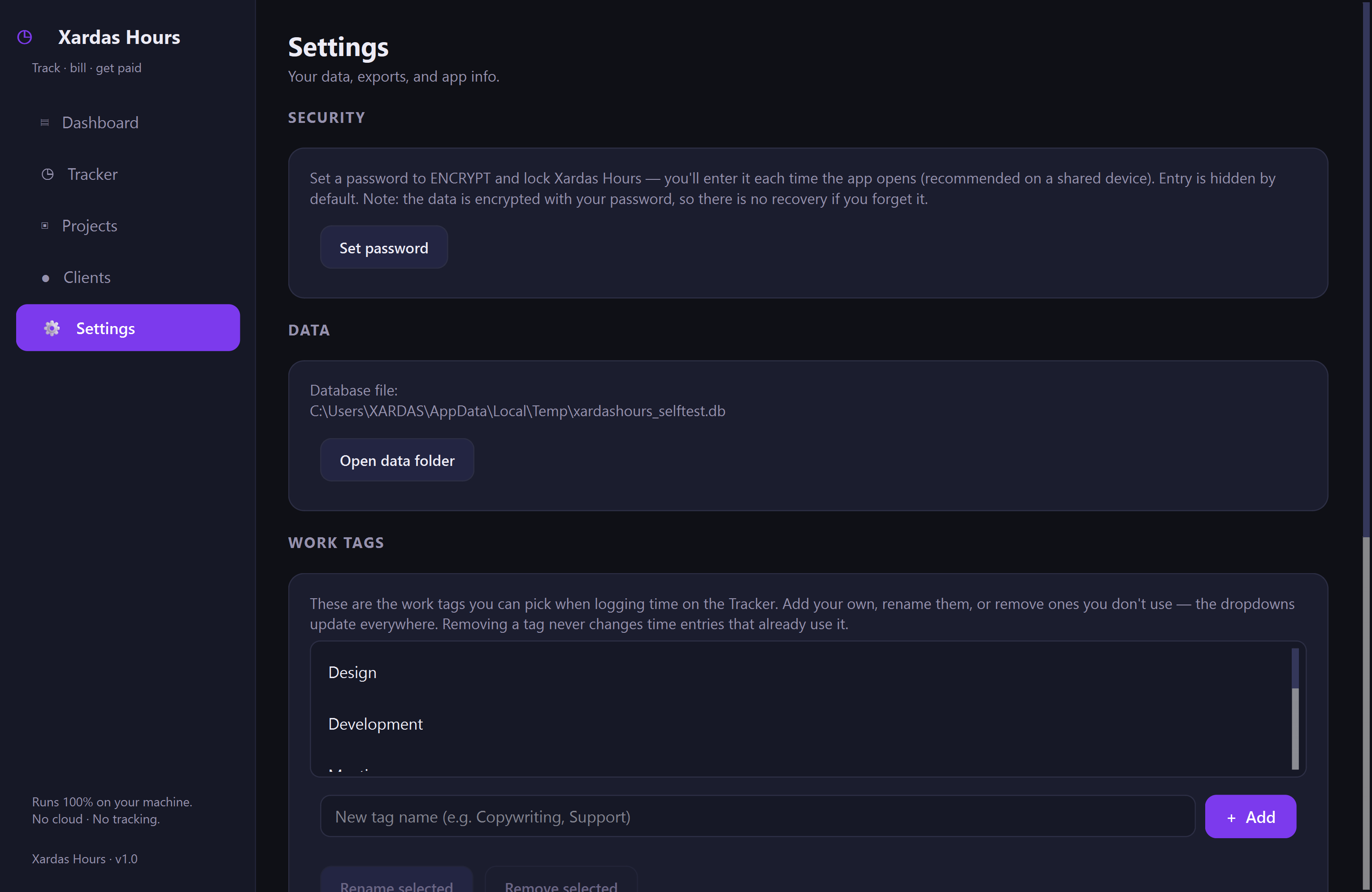
Task: Click the Projects square icon
Action: (44, 226)
